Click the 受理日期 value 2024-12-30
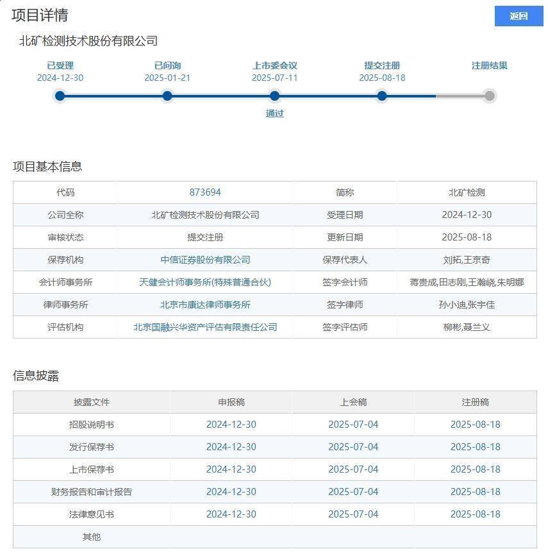 (467, 215)
